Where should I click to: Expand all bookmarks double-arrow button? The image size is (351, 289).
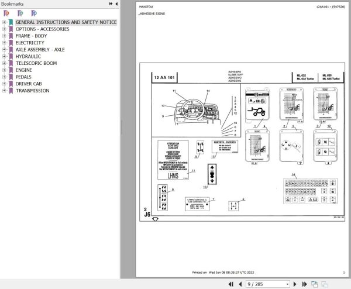tap(111, 4)
